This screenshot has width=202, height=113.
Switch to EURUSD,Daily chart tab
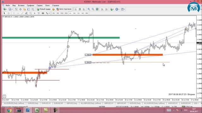pyautogui.click(x=33, y=103)
